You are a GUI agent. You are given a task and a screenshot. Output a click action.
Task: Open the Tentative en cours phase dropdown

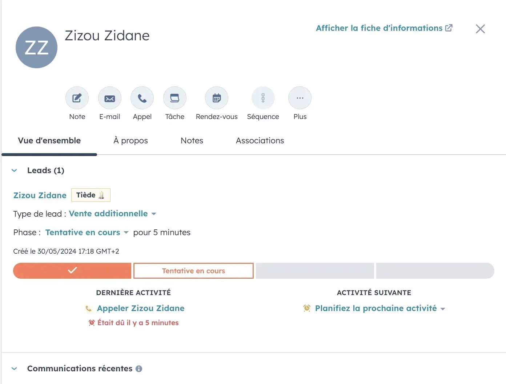coord(87,232)
